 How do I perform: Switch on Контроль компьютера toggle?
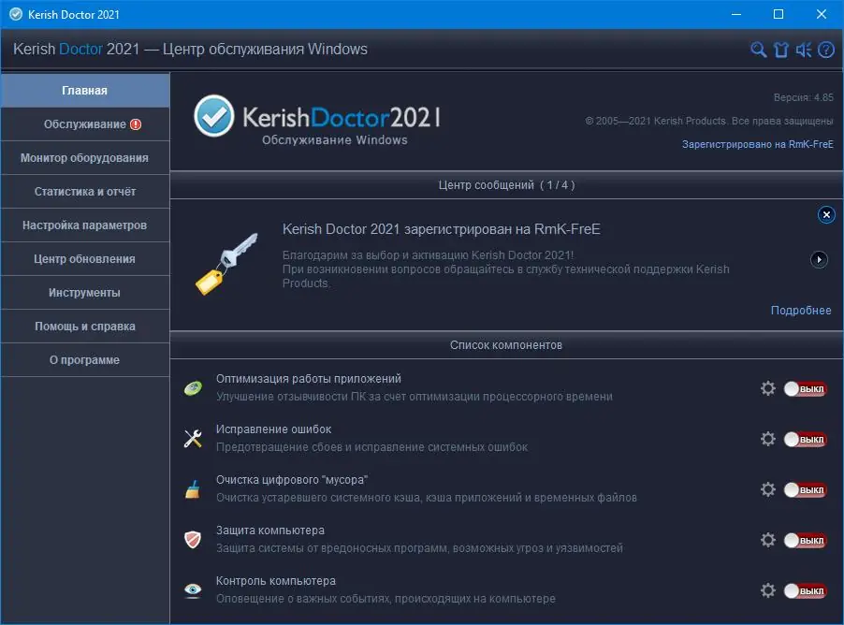[805, 591]
